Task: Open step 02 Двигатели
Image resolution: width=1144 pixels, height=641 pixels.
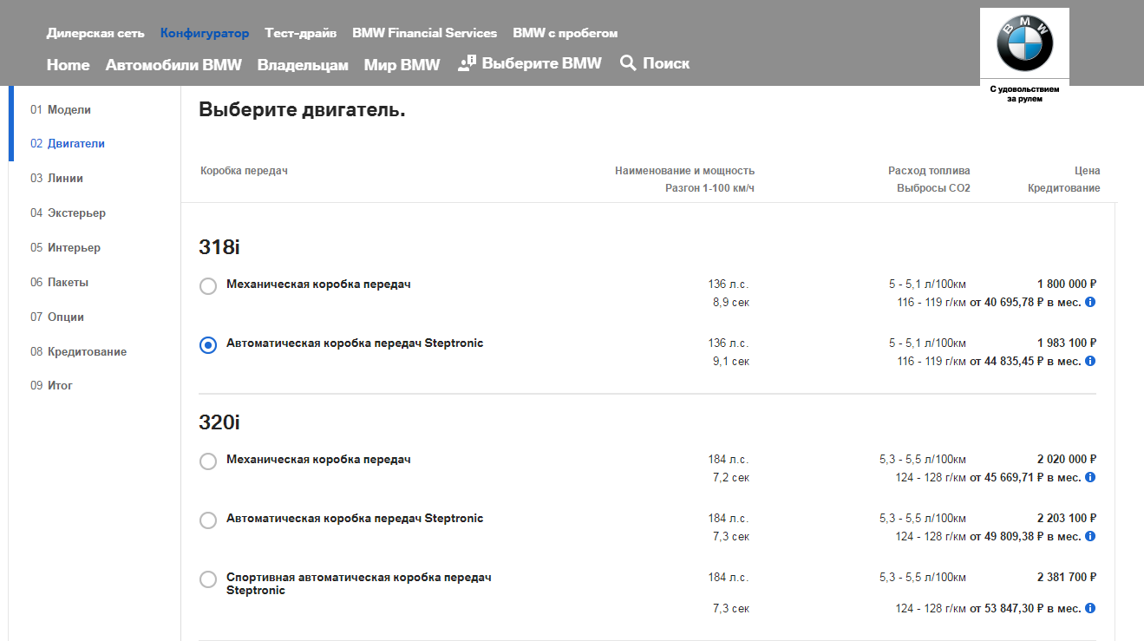Action: [68, 144]
